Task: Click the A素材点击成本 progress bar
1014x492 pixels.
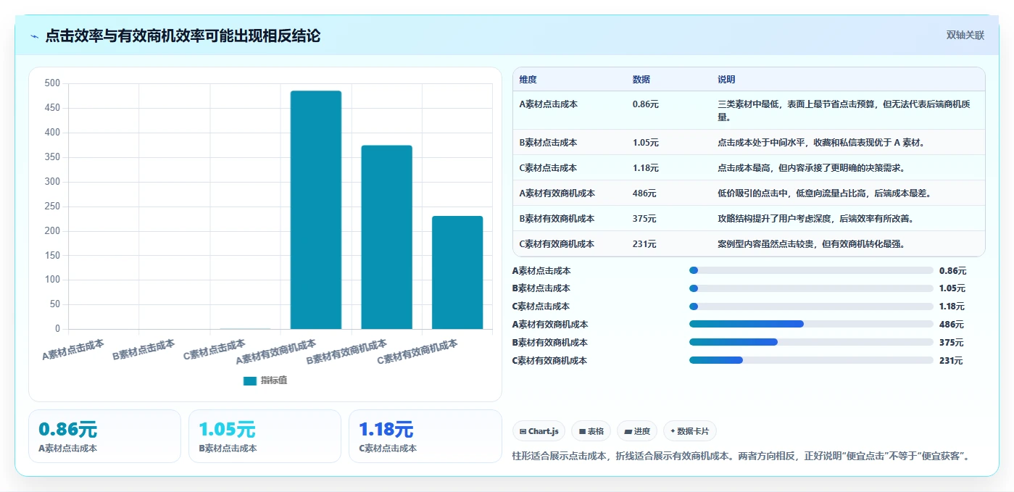Action: (811, 270)
